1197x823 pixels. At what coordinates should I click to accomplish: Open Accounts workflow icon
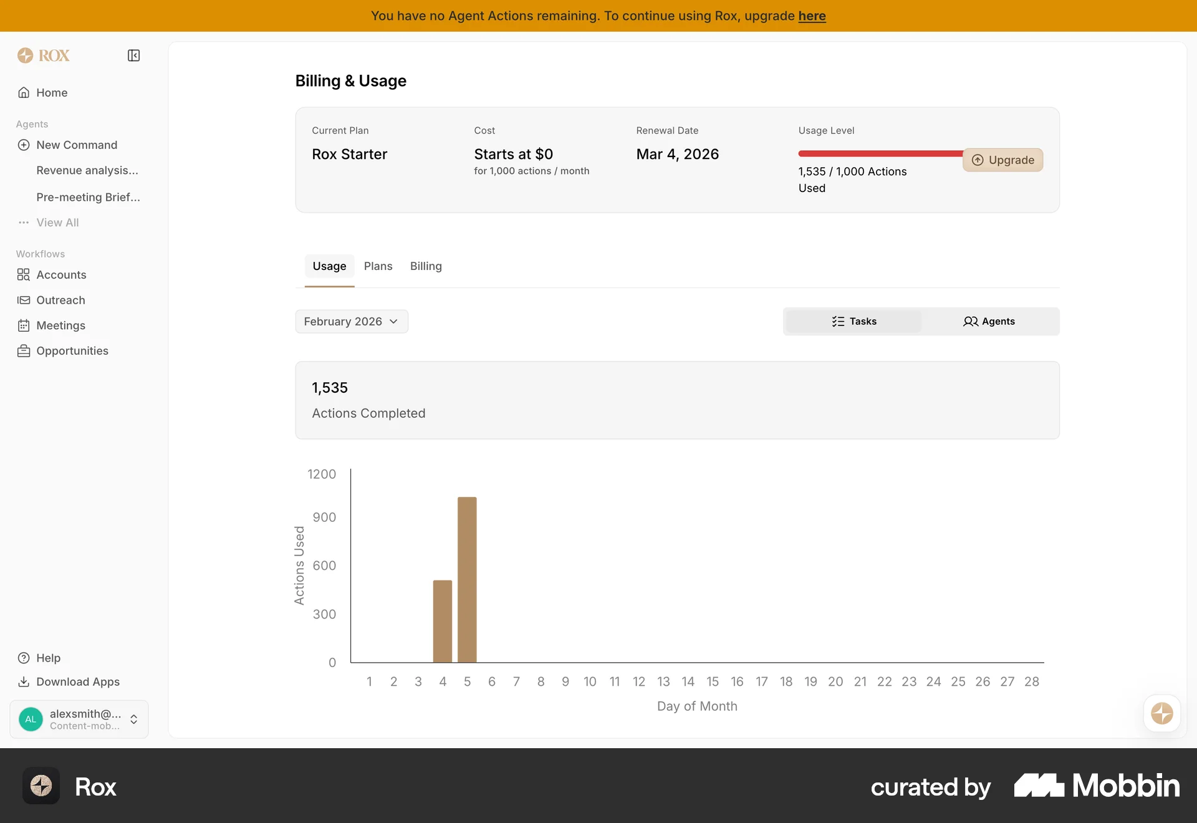coord(22,274)
